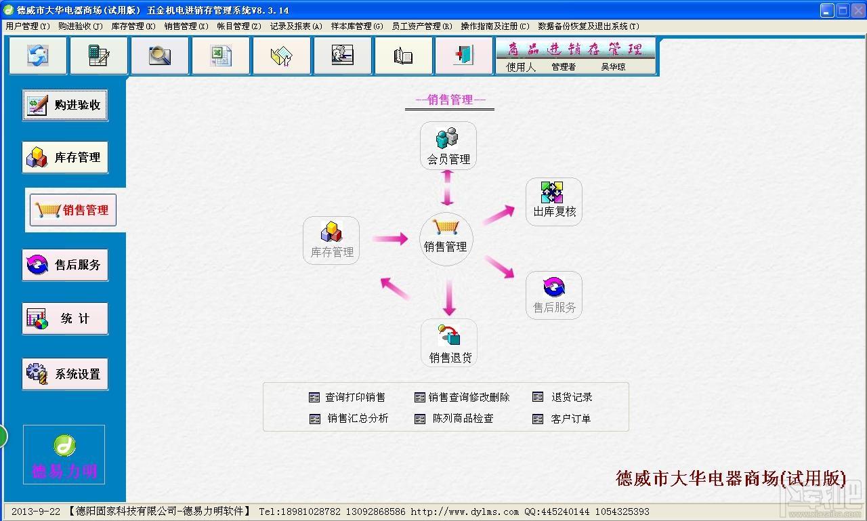Open 系统设置 in the left sidebar
The width and height of the screenshot is (867, 521).
[x=65, y=374]
